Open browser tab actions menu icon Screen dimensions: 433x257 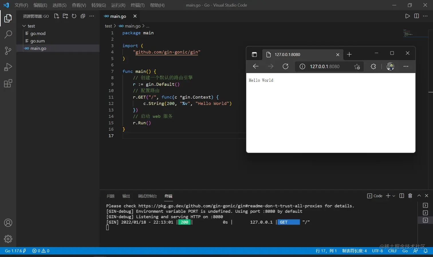[254, 54]
